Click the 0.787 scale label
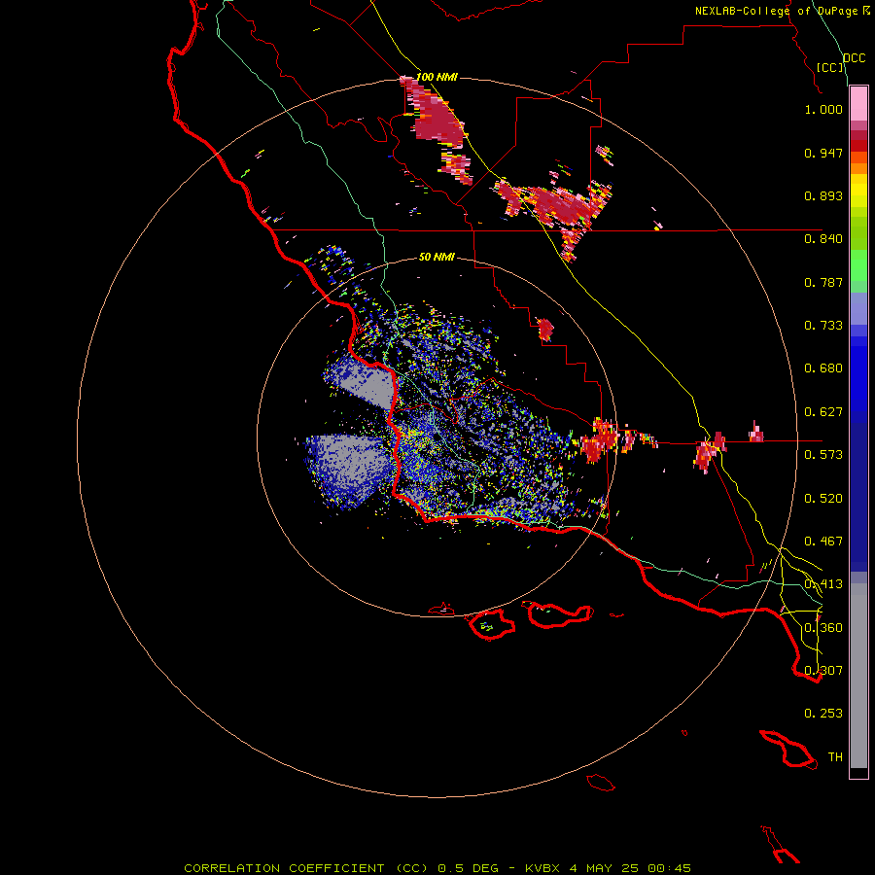875x875 pixels. [x=823, y=282]
